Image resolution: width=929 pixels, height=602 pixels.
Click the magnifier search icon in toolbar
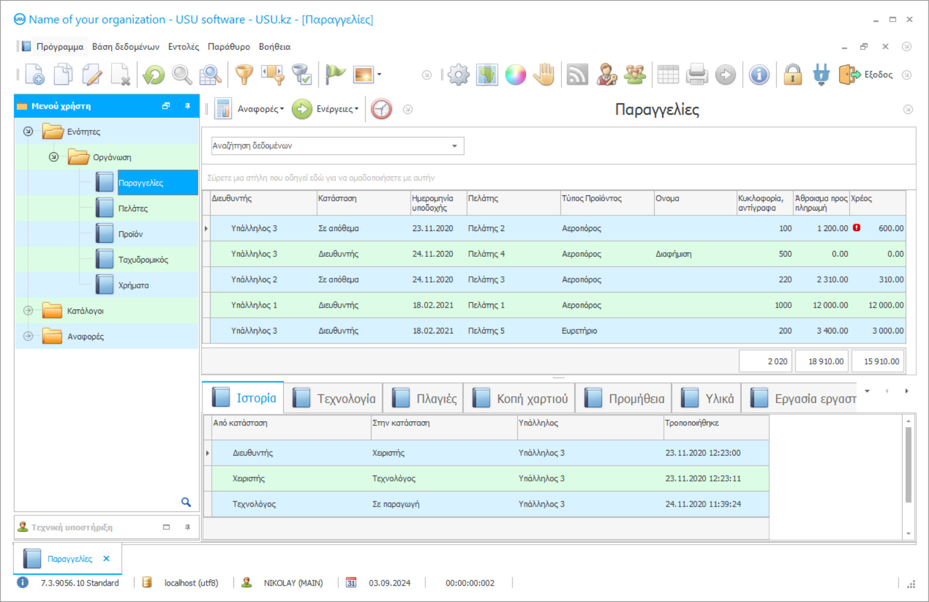[182, 75]
